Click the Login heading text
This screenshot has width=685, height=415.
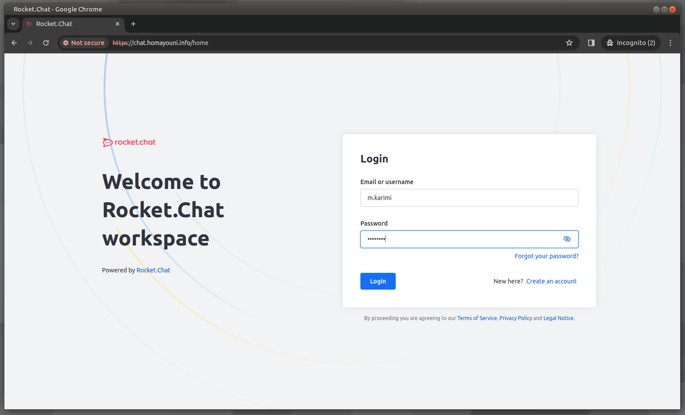pos(374,159)
